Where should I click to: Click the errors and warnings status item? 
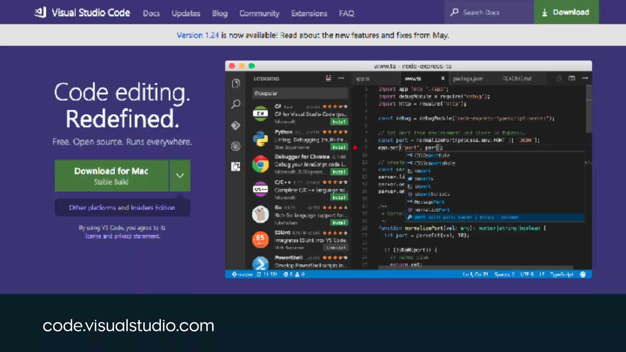tap(294, 274)
